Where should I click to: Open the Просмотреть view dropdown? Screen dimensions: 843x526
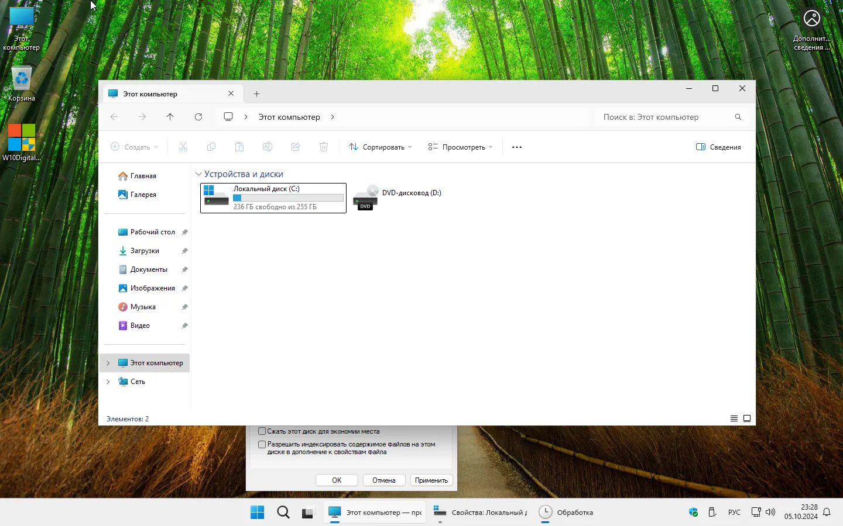coord(460,147)
